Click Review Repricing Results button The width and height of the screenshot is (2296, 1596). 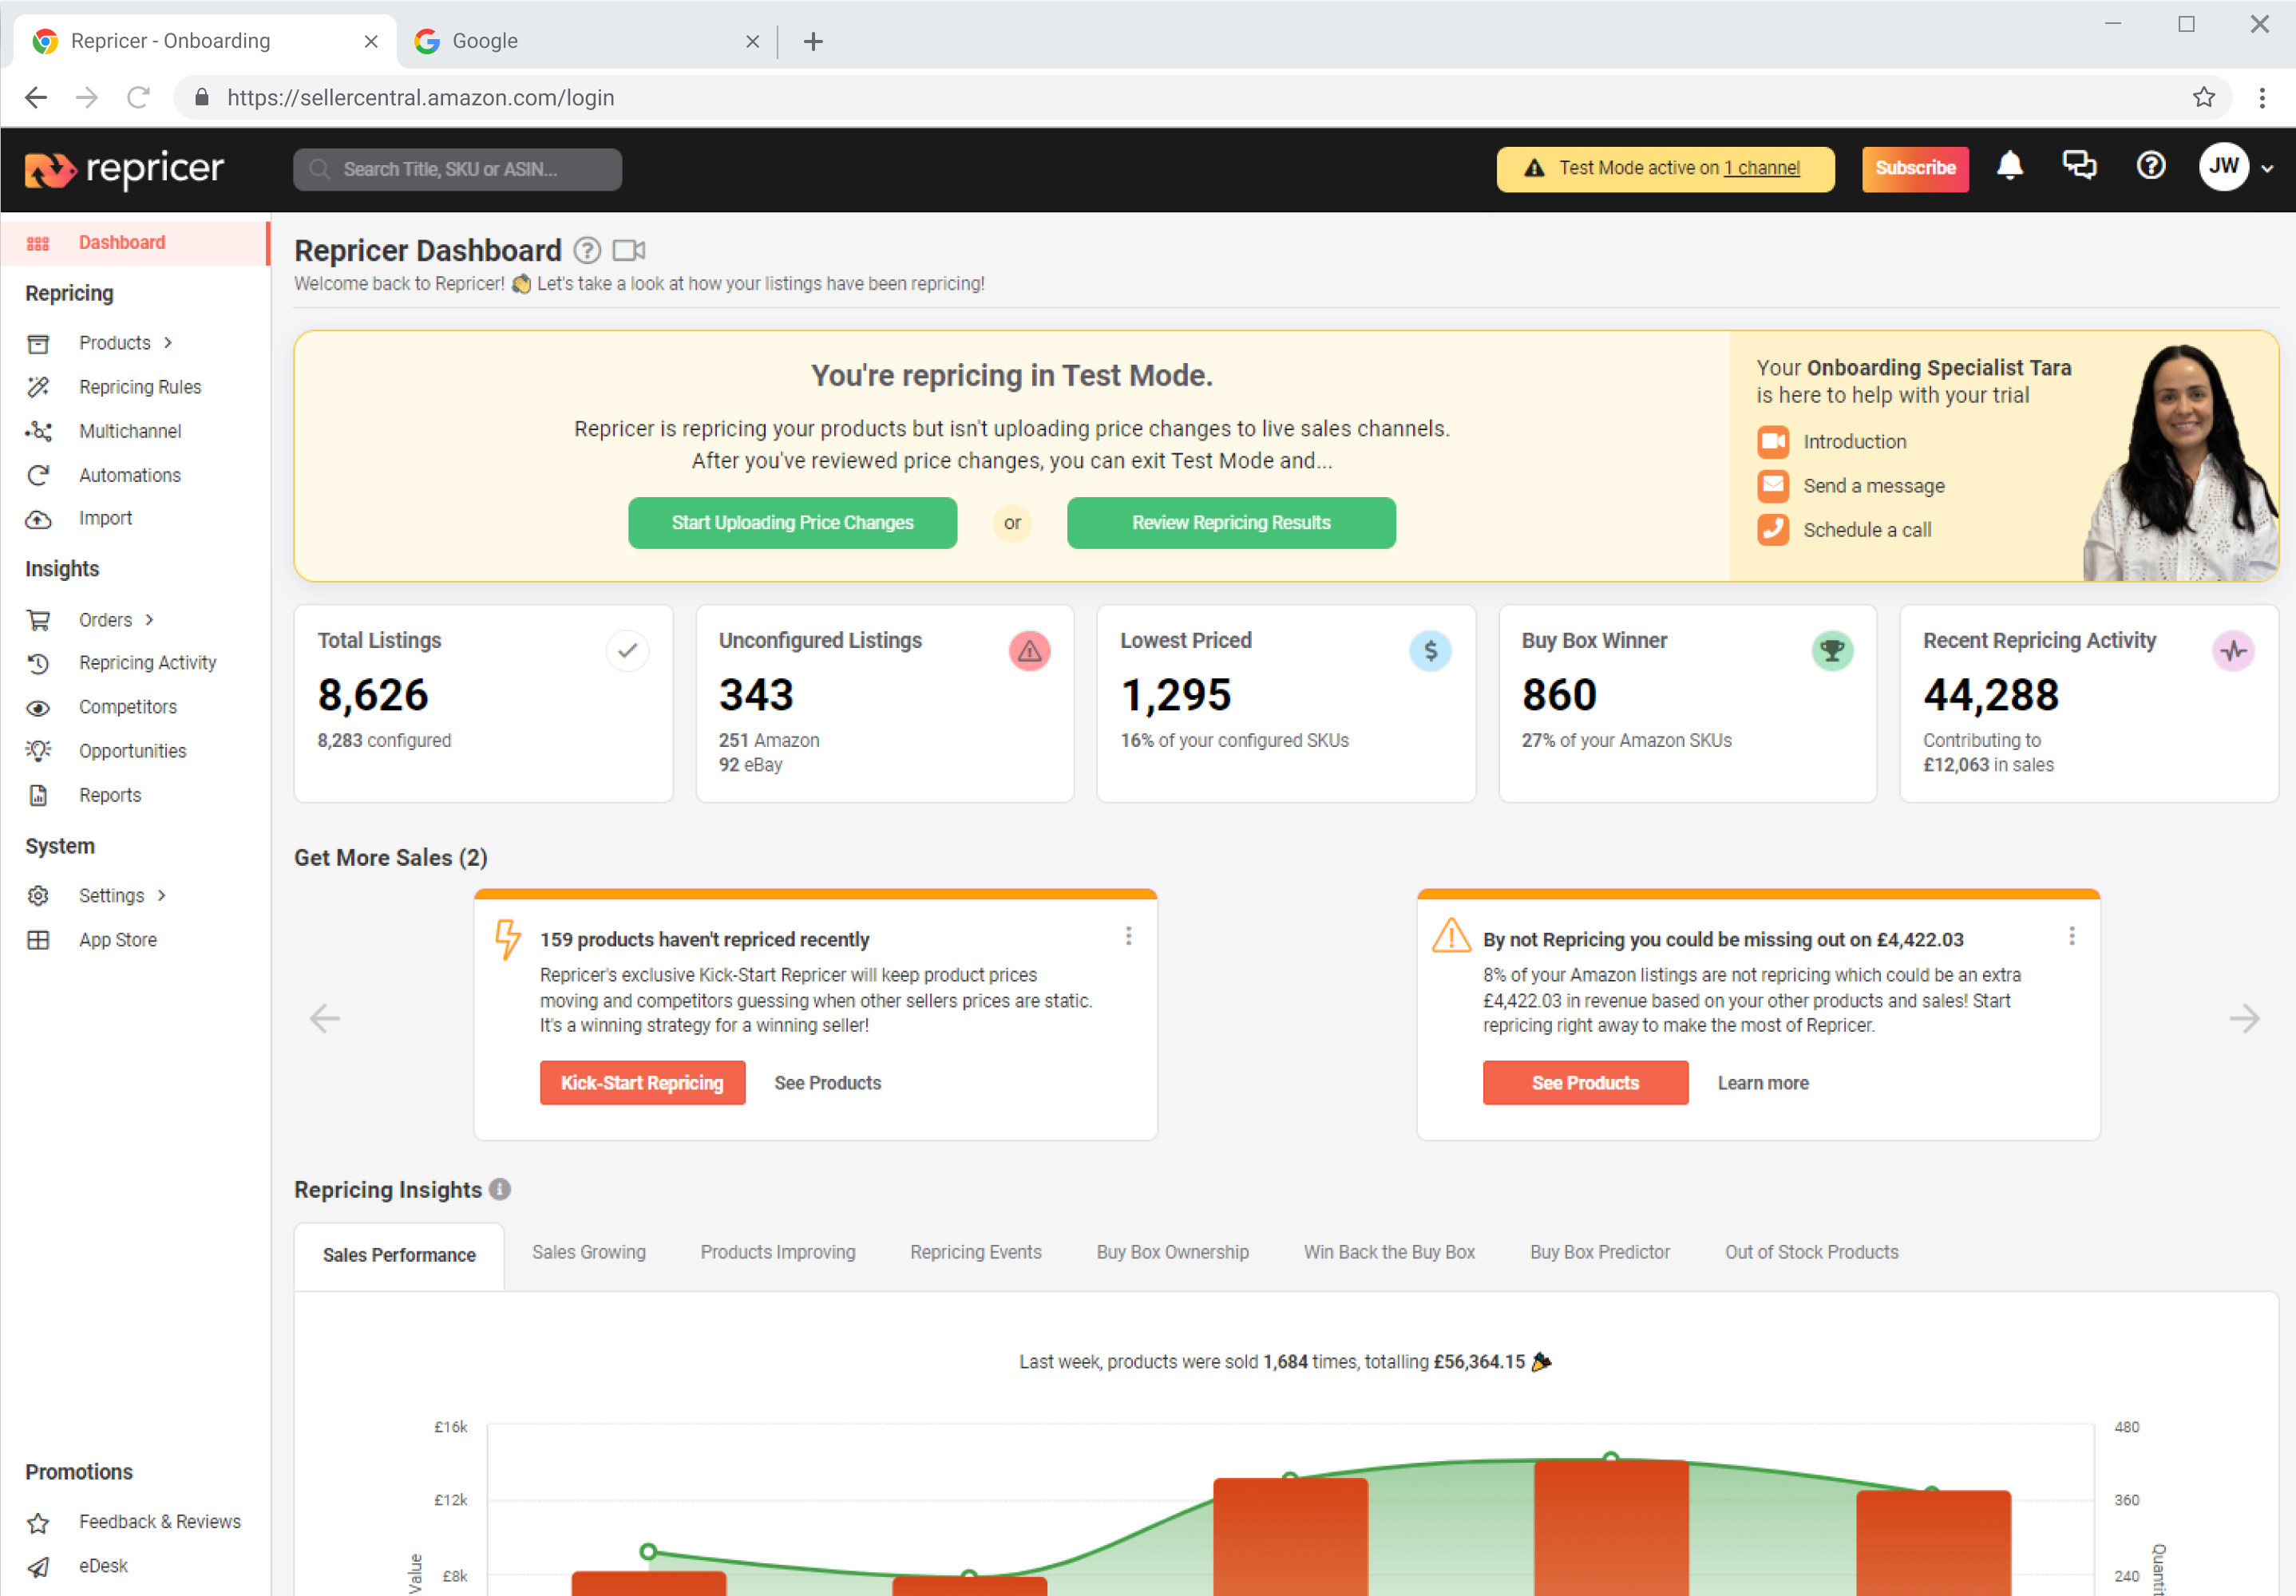click(1231, 523)
